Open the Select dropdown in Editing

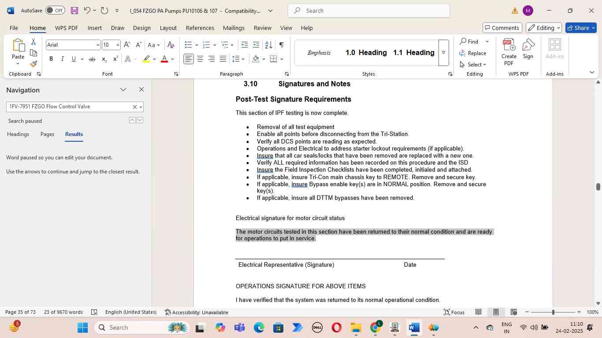[x=472, y=65]
